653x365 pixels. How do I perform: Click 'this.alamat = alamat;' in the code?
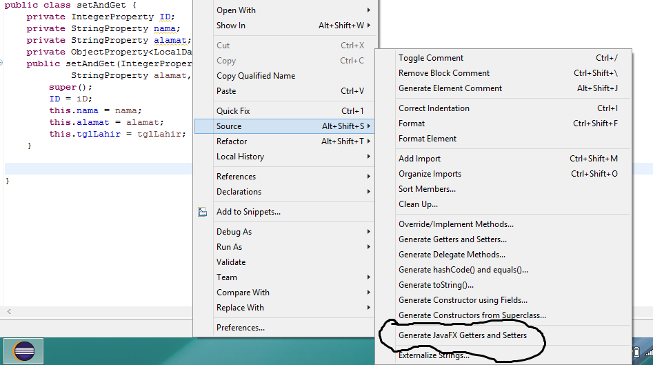coord(107,122)
